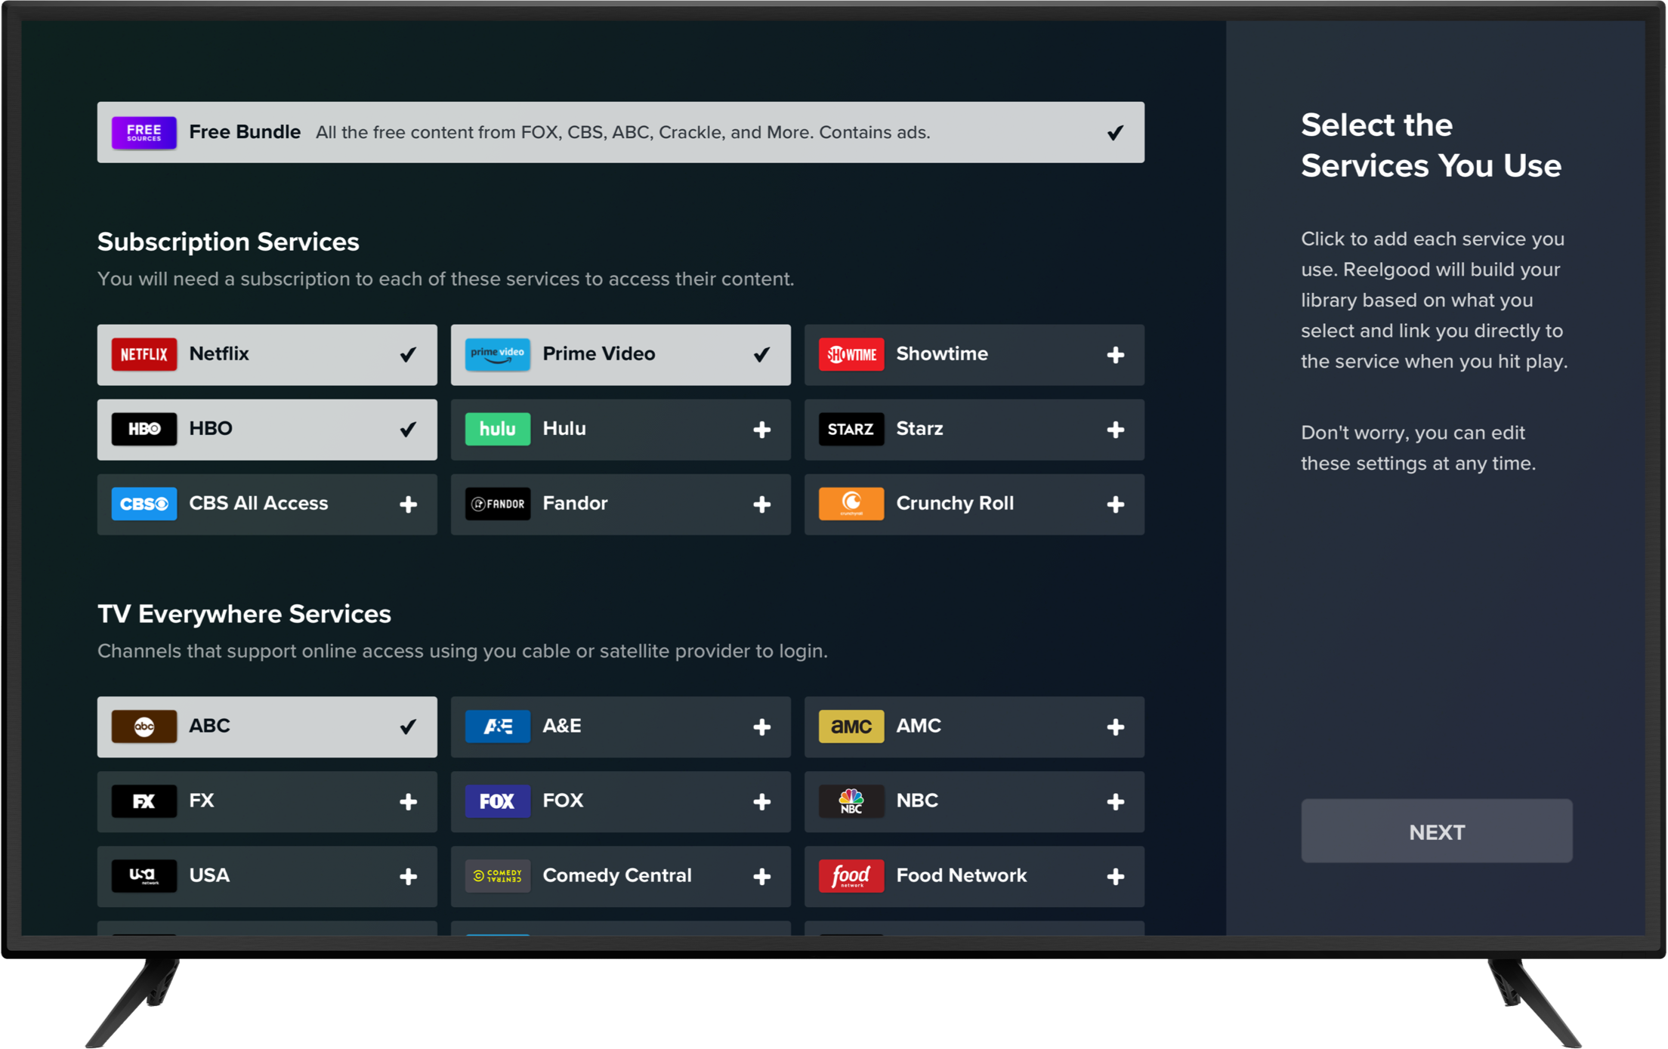Click the NEXT button

click(1436, 831)
